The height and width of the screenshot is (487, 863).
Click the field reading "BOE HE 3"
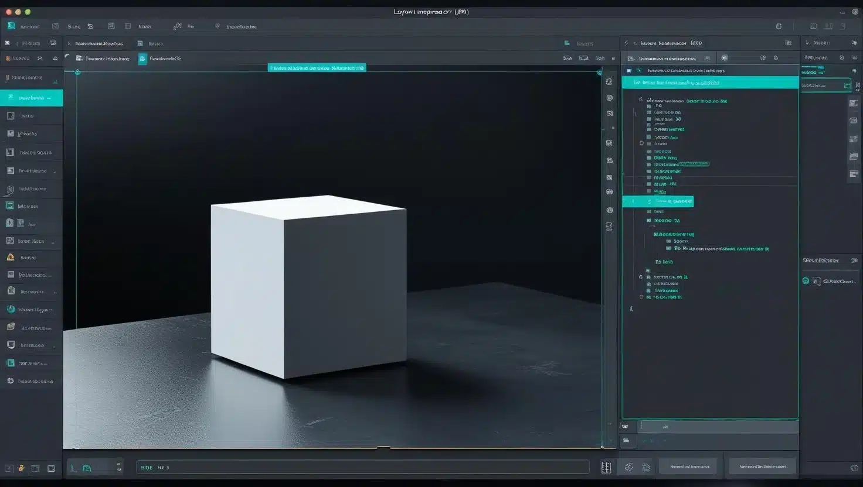(363, 467)
